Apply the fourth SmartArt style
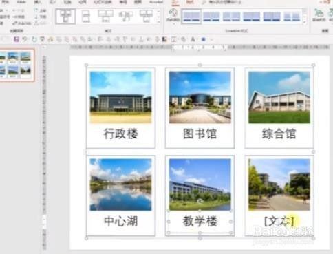 252,17
